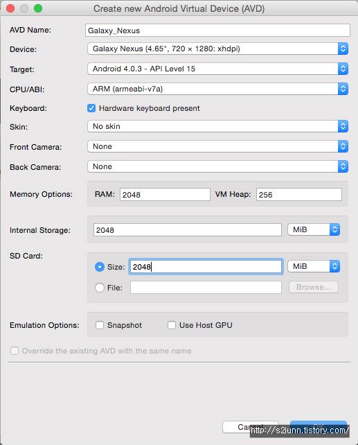Click the Target dropdown blue arrow icon
The height and width of the screenshot is (445, 358).
tap(343, 69)
